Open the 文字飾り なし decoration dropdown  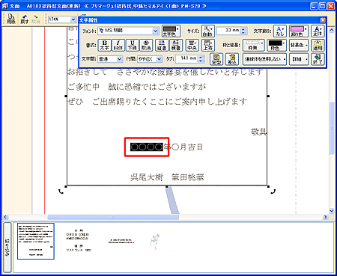pos(280,31)
